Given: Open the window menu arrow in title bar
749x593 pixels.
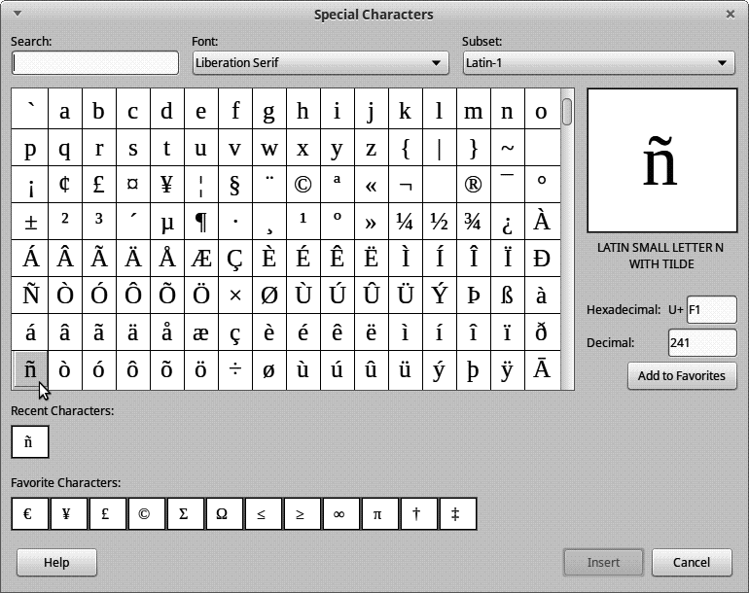Looking at the screenshot, I should point(18,14).
